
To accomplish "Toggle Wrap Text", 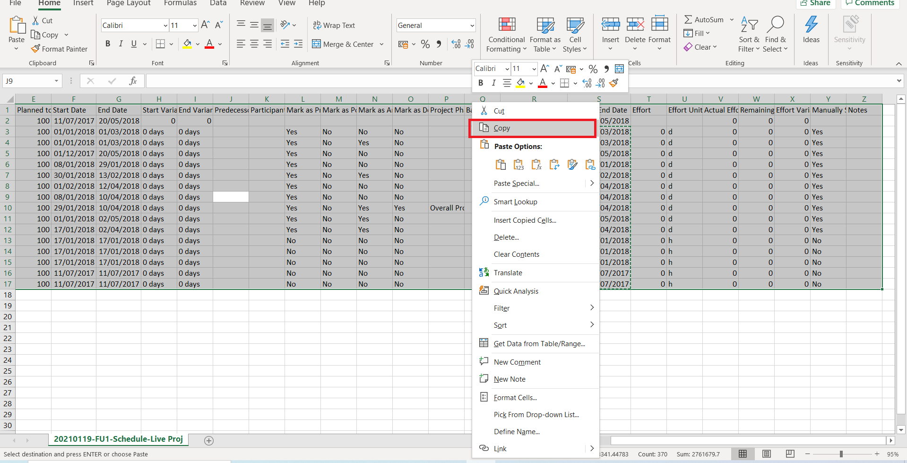I will coord(334,26).
